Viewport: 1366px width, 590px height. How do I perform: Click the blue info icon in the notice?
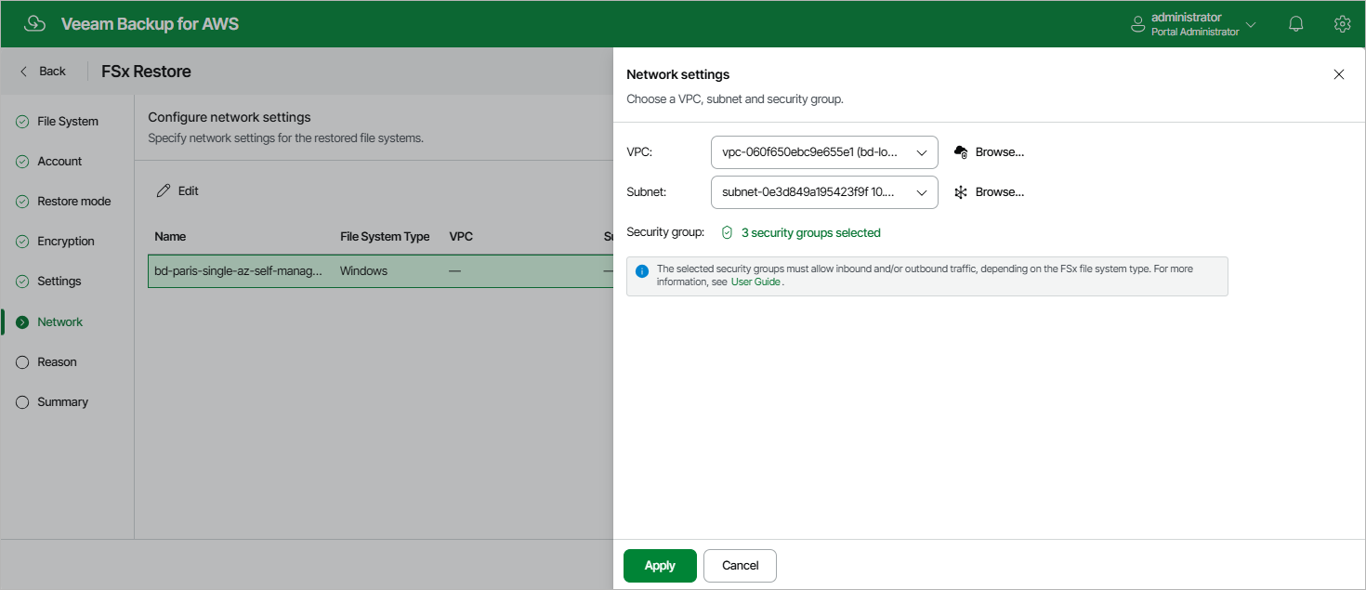pyautogui.click(x=642, y=271)
